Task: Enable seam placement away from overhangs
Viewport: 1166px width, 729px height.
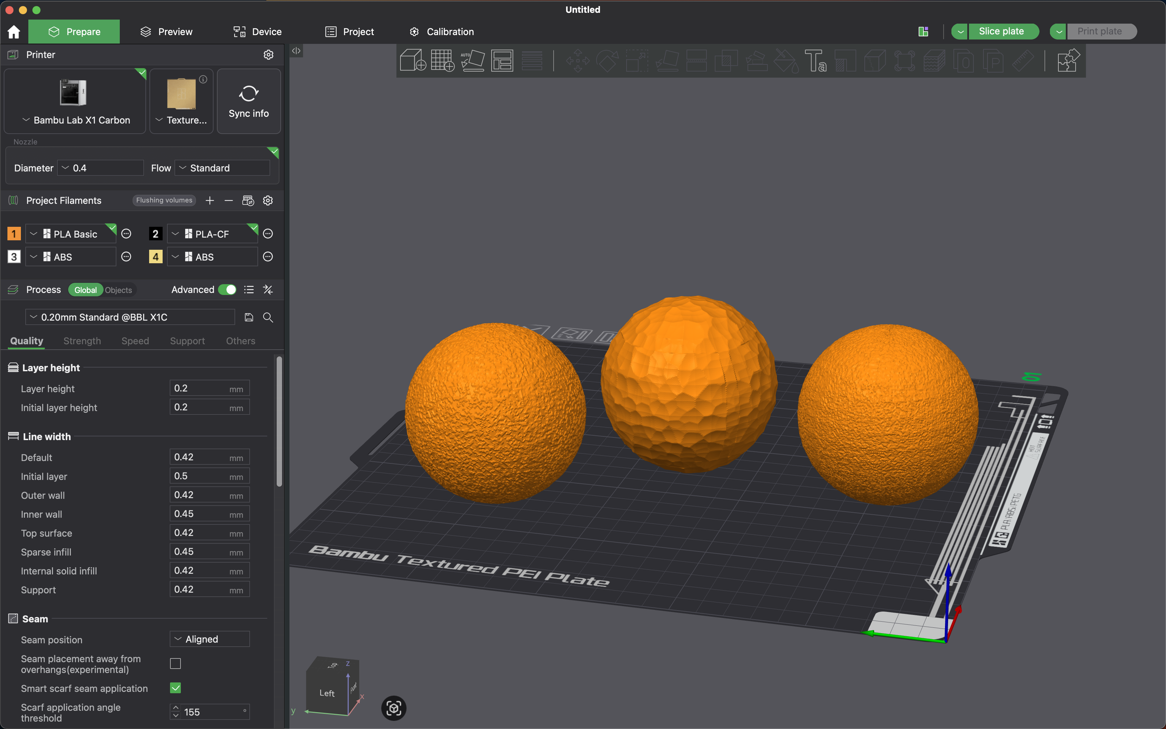Action: tap(175, 664)
